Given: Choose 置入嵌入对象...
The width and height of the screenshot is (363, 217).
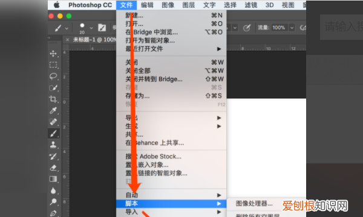Looking at the screenshot, I should 171,165.
